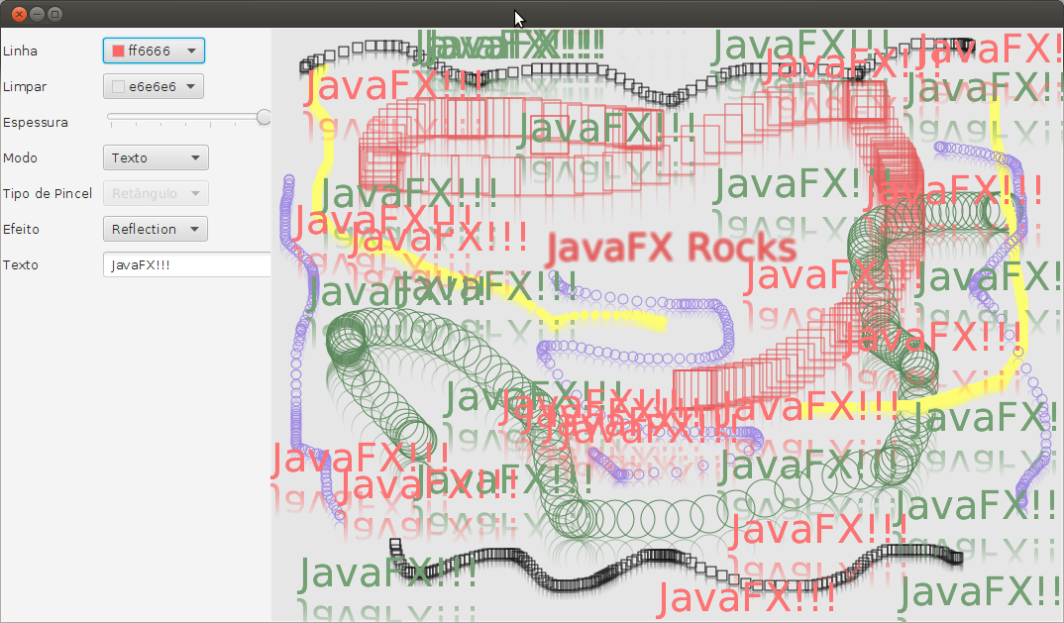The image size is (1064, 623).
Task: Click the disabled Tipo de Pincel arrow icon
Action: [193, 193]
